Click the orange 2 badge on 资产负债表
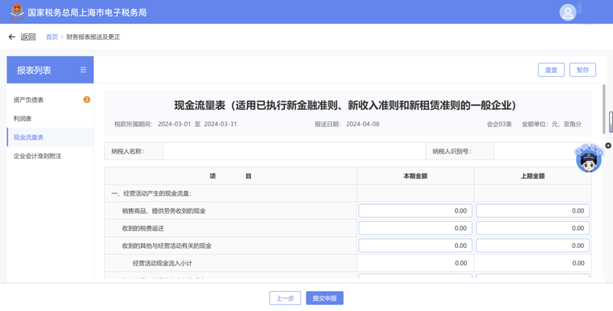The width and height of the screenshot is (613, 311). coord(86,100)
